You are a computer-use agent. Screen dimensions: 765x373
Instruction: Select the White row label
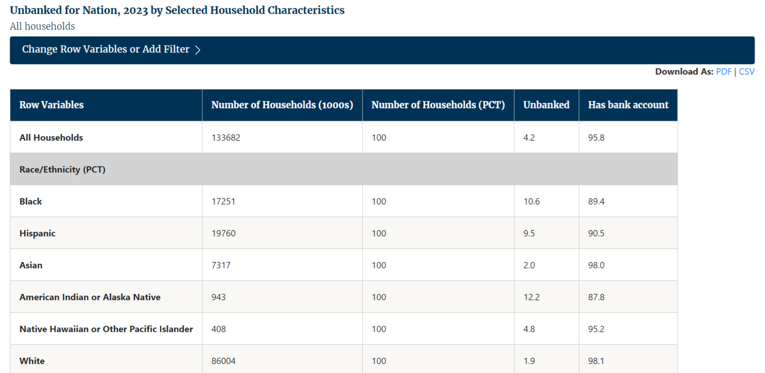(x=32, y=361)
